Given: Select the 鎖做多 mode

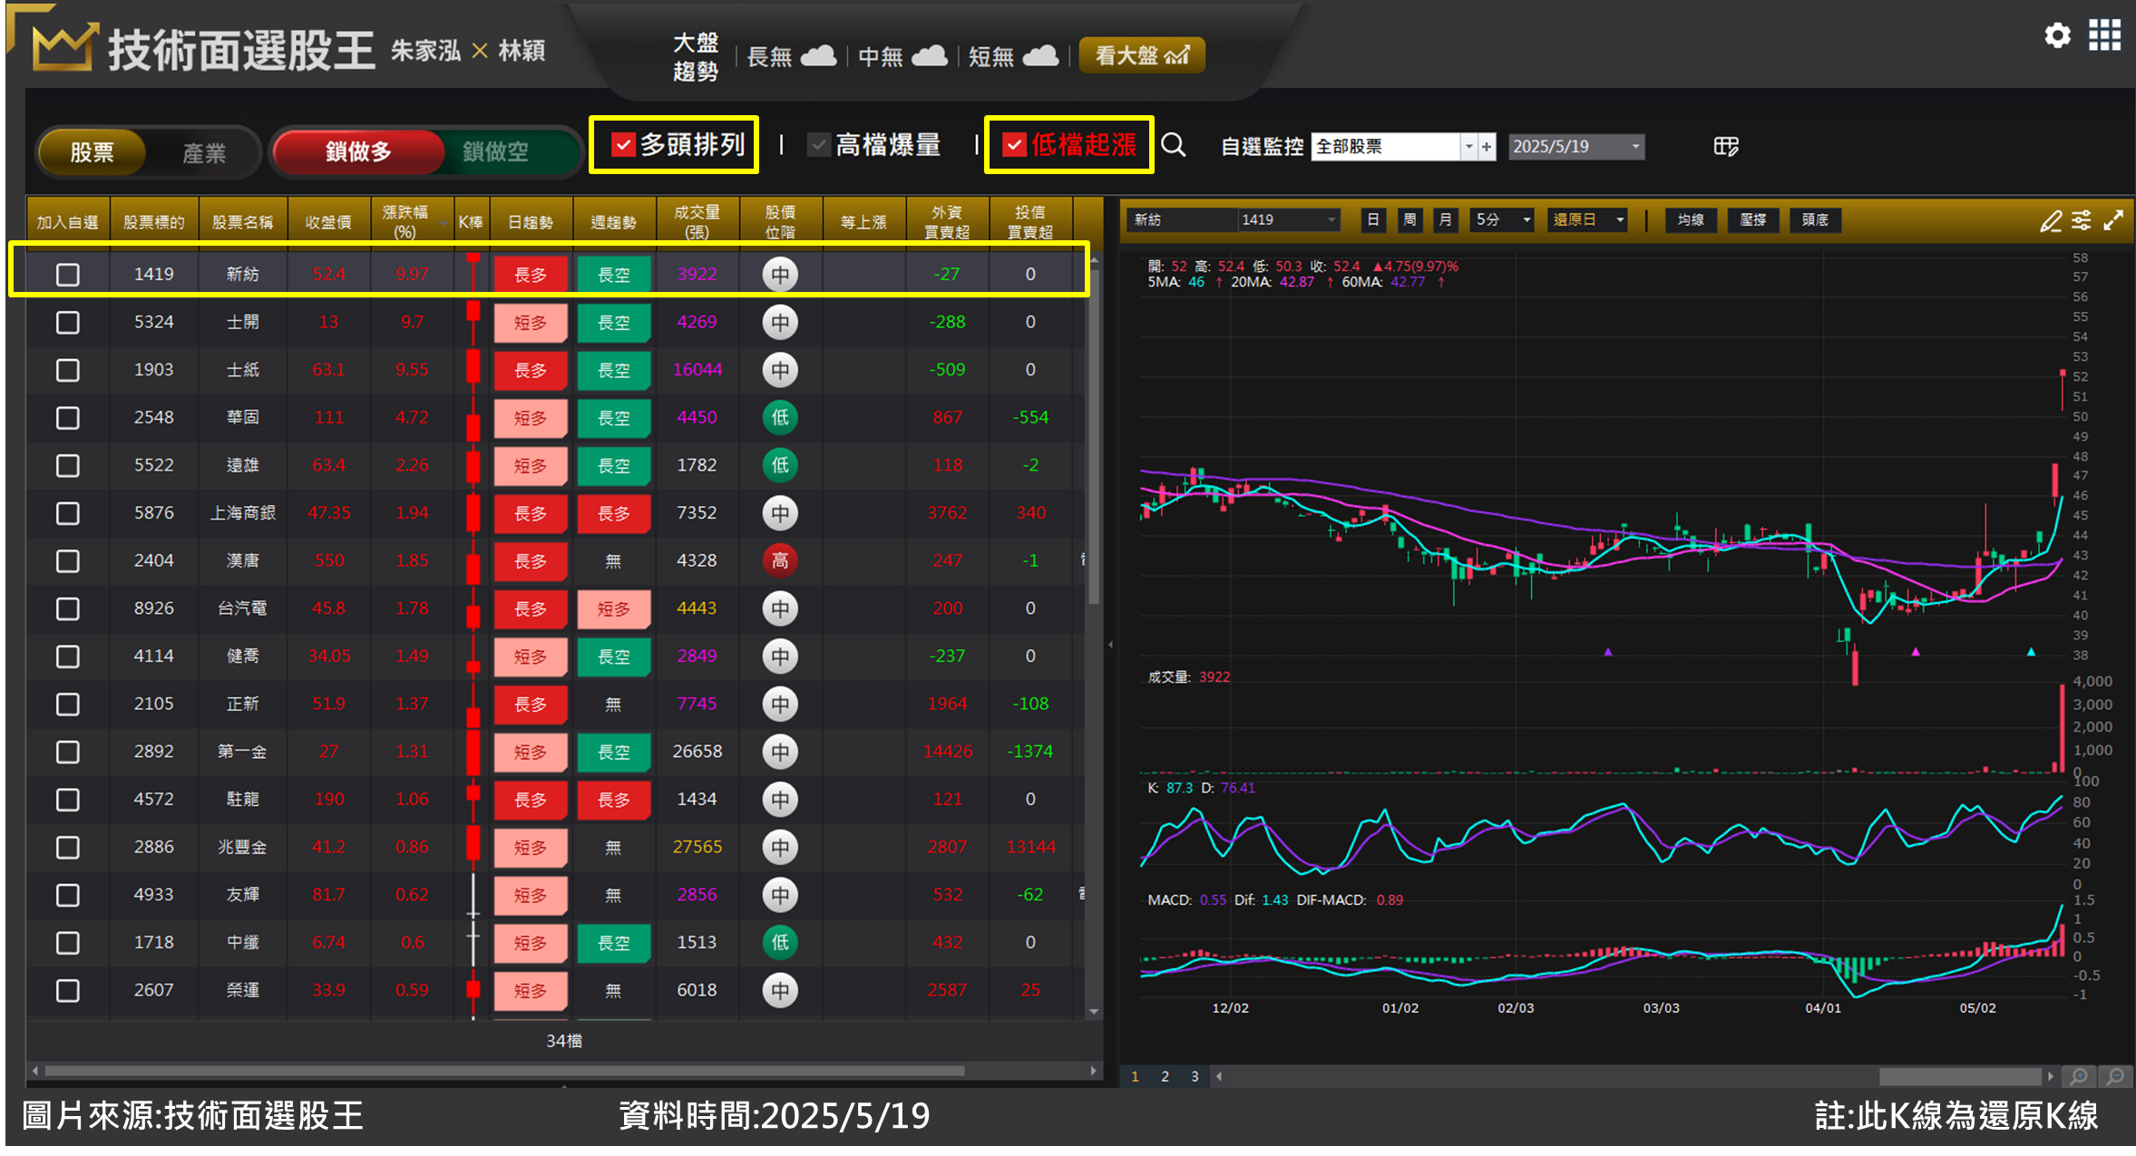Looking at the screenshot, I should tap(358, 151).
